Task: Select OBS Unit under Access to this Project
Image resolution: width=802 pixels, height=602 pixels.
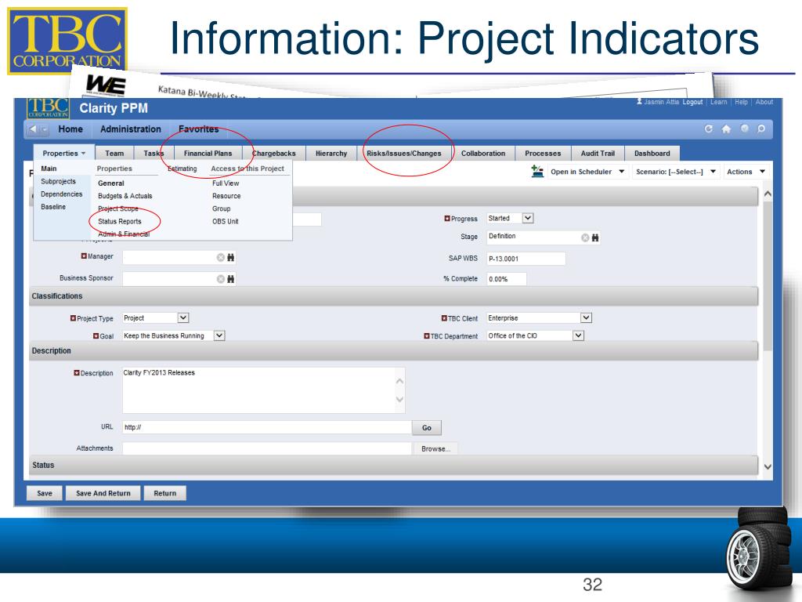Action: point(226,221)
